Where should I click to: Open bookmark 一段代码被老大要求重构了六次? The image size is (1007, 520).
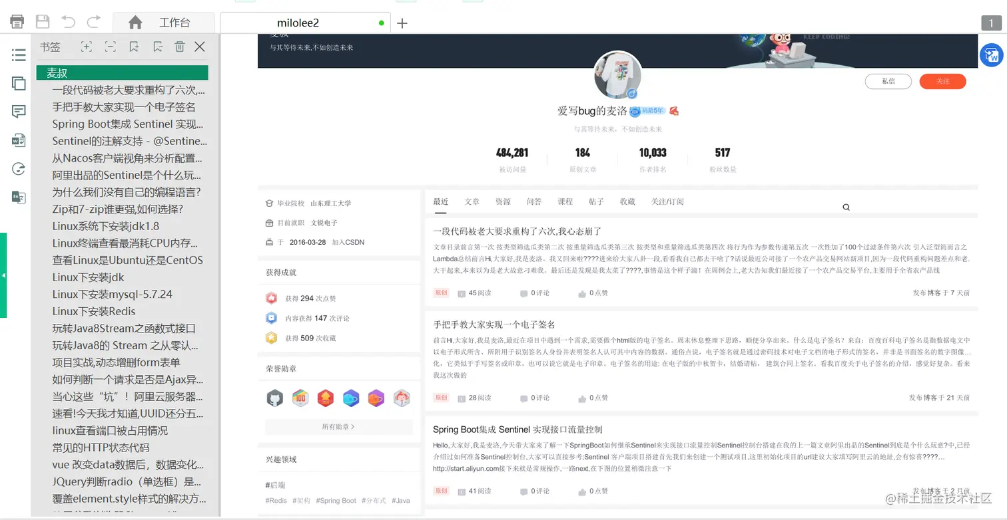129,90
